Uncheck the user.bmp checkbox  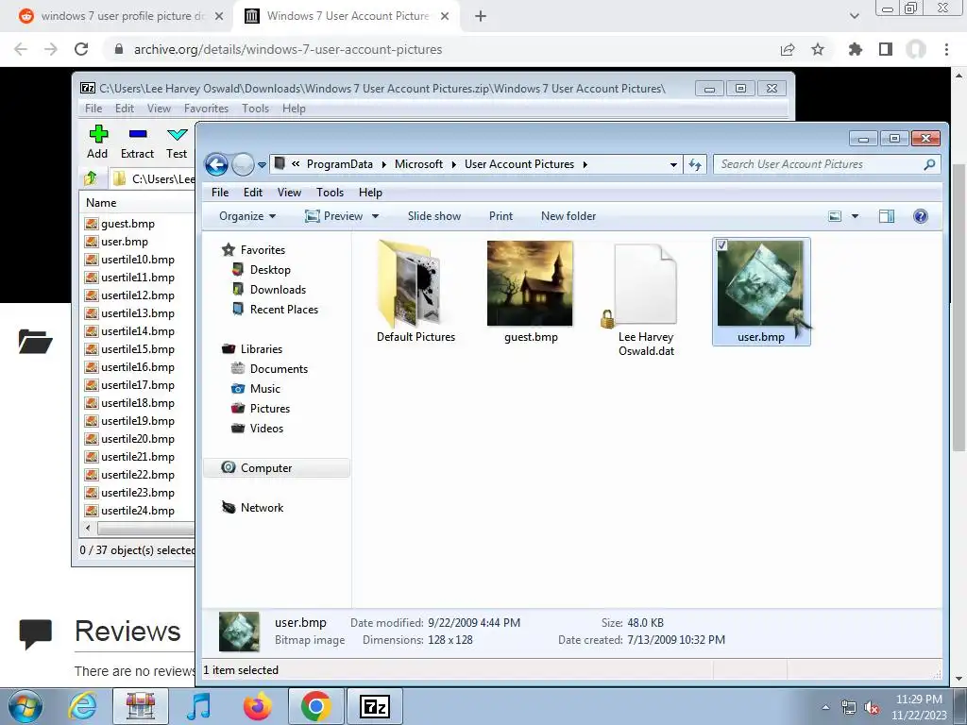(721, 244)
